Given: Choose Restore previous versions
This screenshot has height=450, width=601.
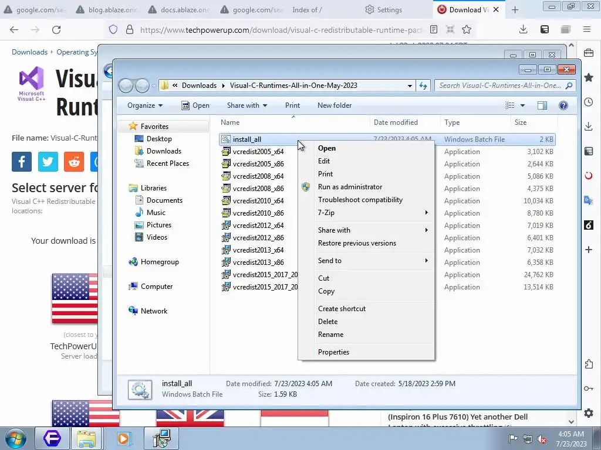Looking at the screenshot, I should pyautogui.click(x=357, y=243).
